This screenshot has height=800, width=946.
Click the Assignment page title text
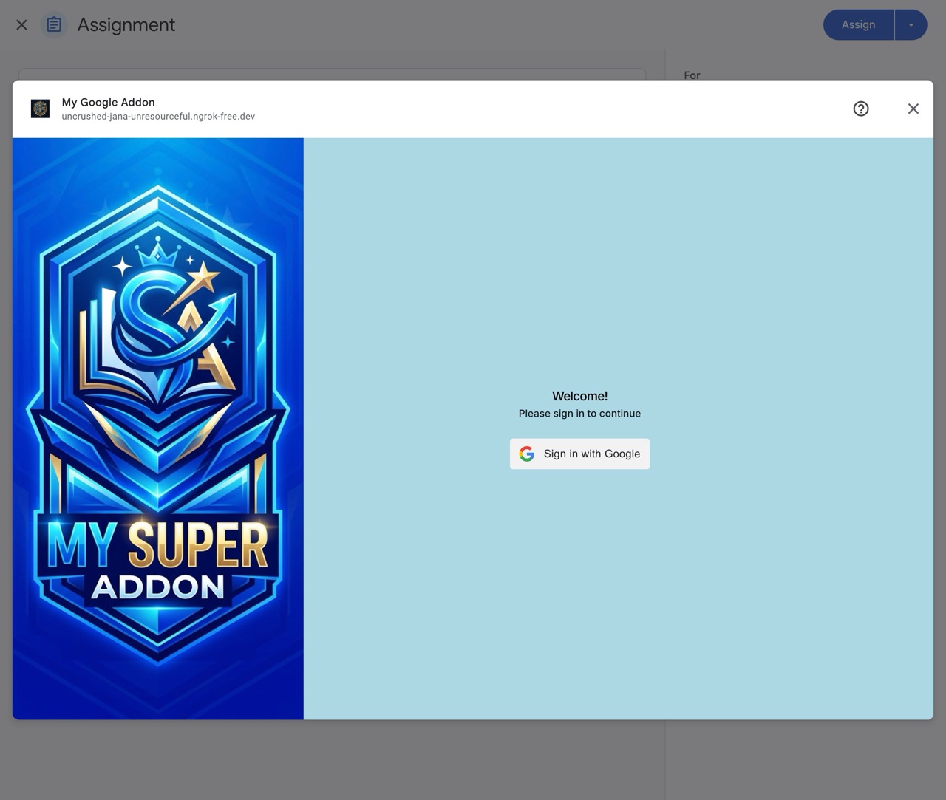tap(126, 25)
